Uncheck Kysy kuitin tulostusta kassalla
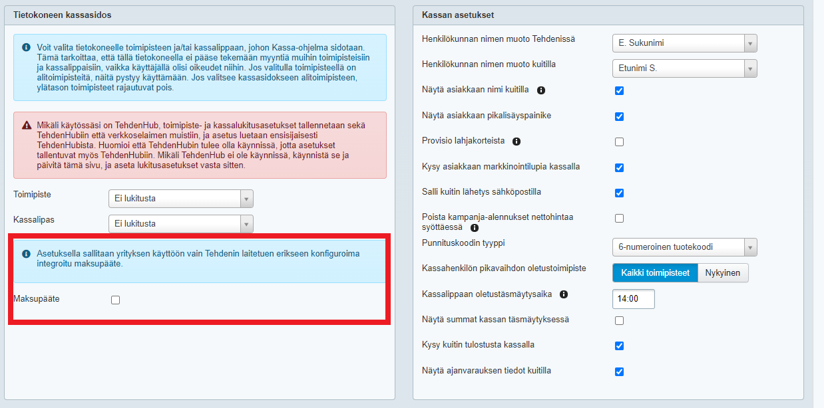This screenshot has height=408, width=824. pyautogui.click(x=619, y=346)
